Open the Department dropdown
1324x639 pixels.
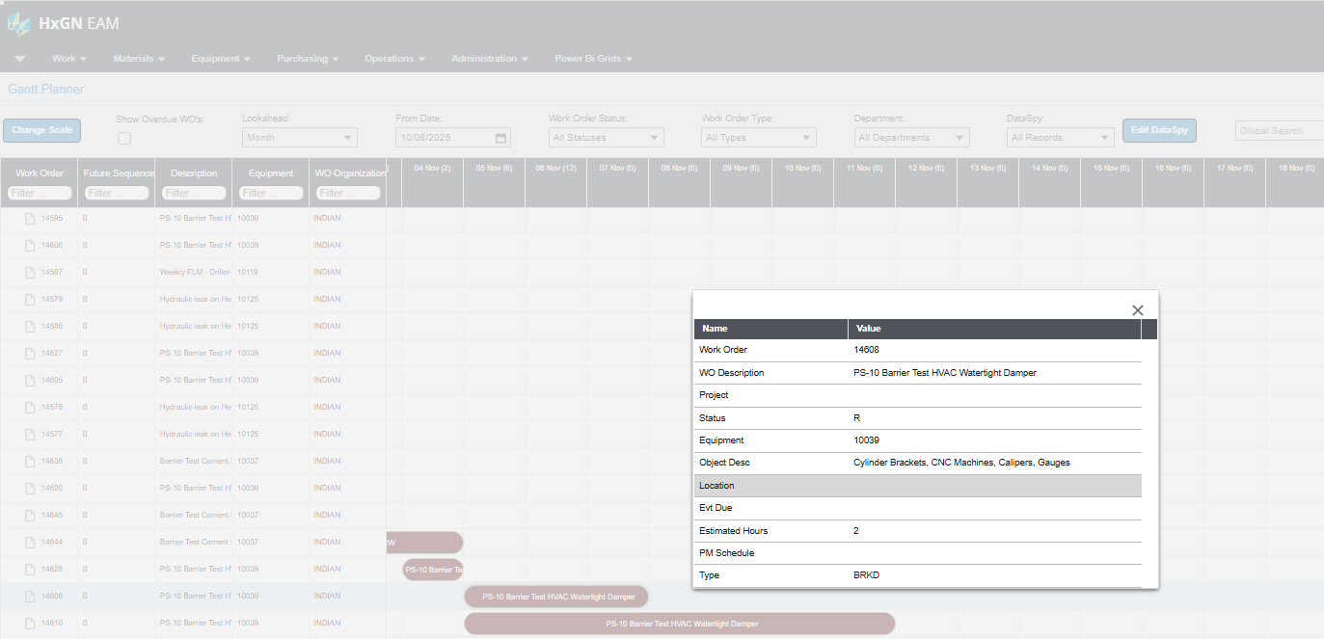click(910, 137)
